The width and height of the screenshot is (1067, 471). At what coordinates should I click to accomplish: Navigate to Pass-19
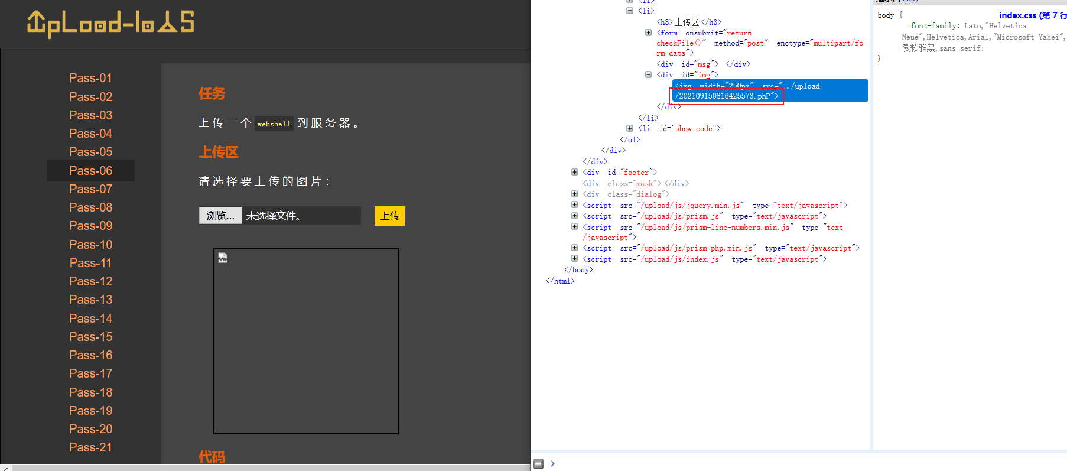pos(90,411)
